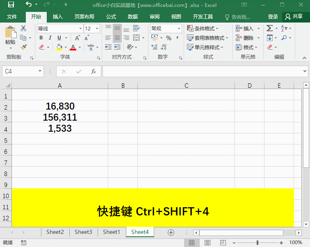The width and height of the screenshot is (310, 247).
Task: Open 套用表格格式 table format menu
Action: (x=207, y=38)
